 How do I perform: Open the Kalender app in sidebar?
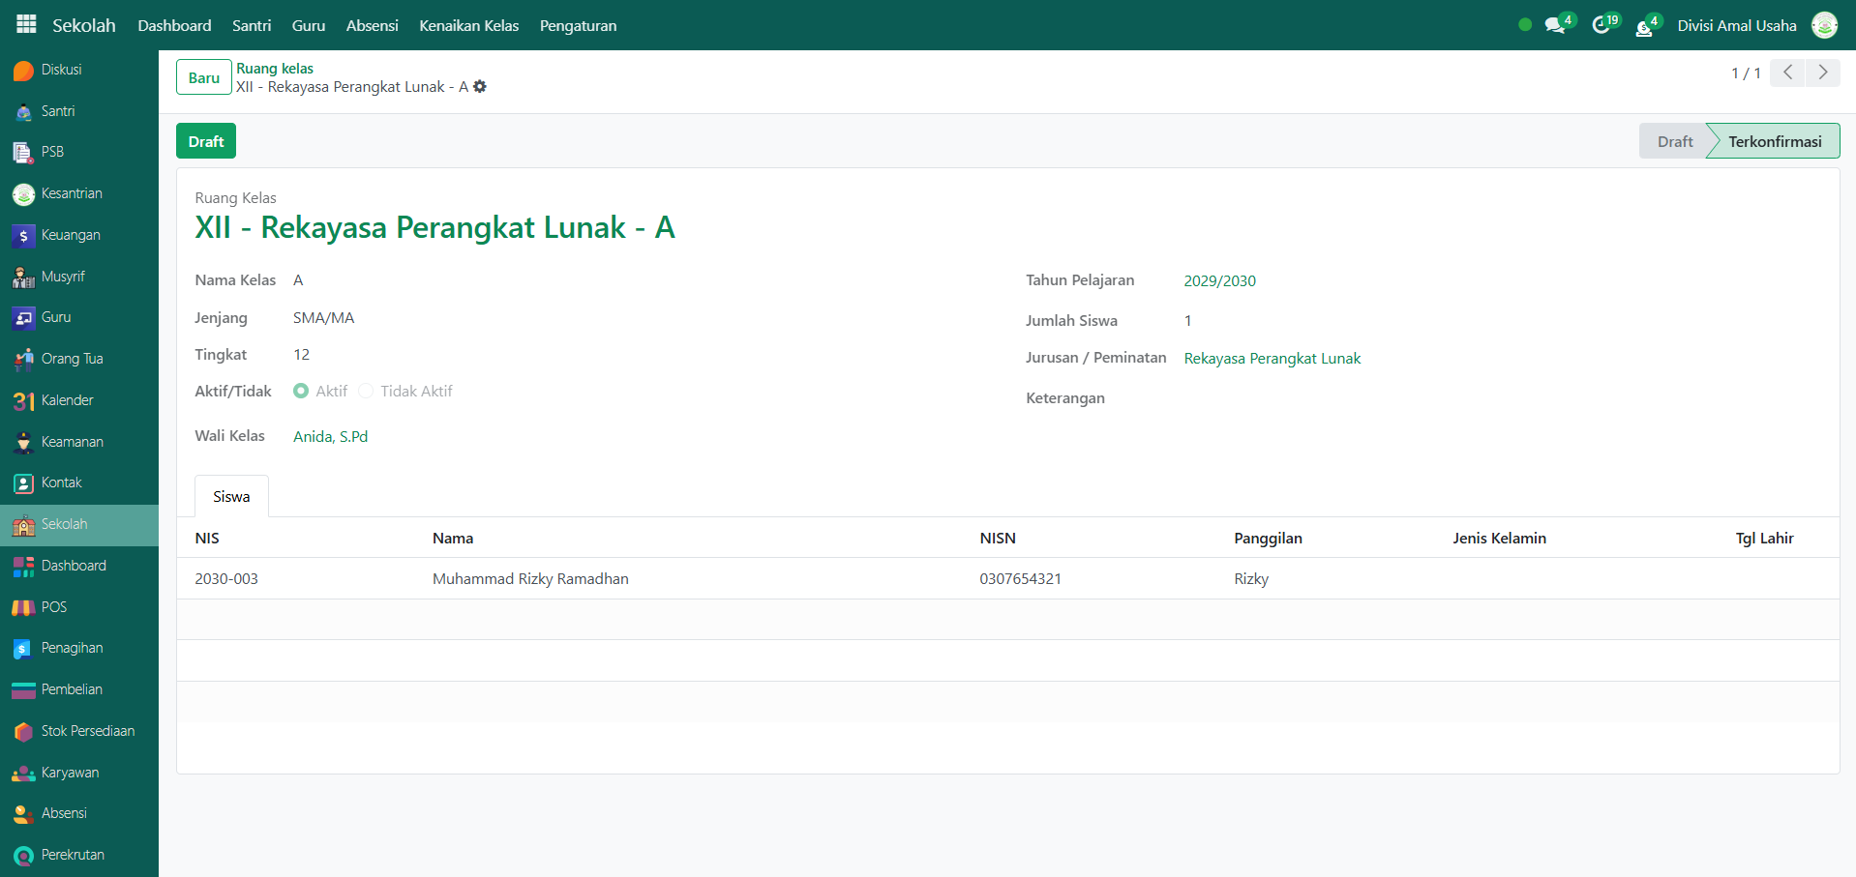[66, 400]
